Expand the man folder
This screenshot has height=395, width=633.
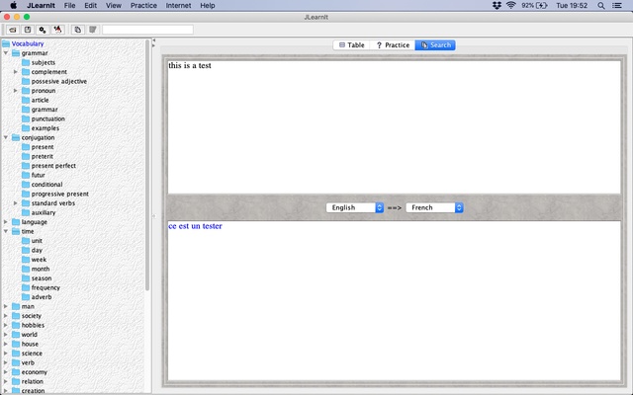click(x=6, y=306)
